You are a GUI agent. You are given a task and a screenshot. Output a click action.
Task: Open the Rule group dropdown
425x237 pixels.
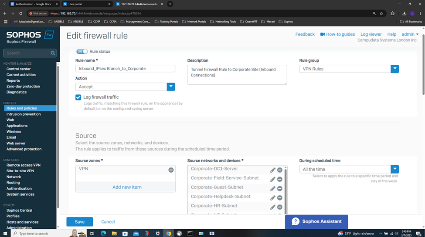[394, 69]
